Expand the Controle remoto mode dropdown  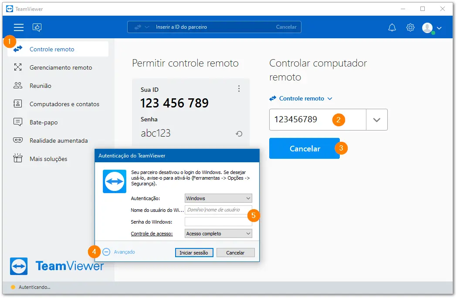click(301, 99)
